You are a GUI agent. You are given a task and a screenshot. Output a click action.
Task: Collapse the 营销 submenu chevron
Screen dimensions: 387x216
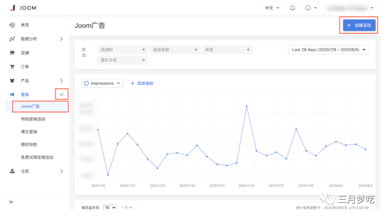[x=61, y=95]
